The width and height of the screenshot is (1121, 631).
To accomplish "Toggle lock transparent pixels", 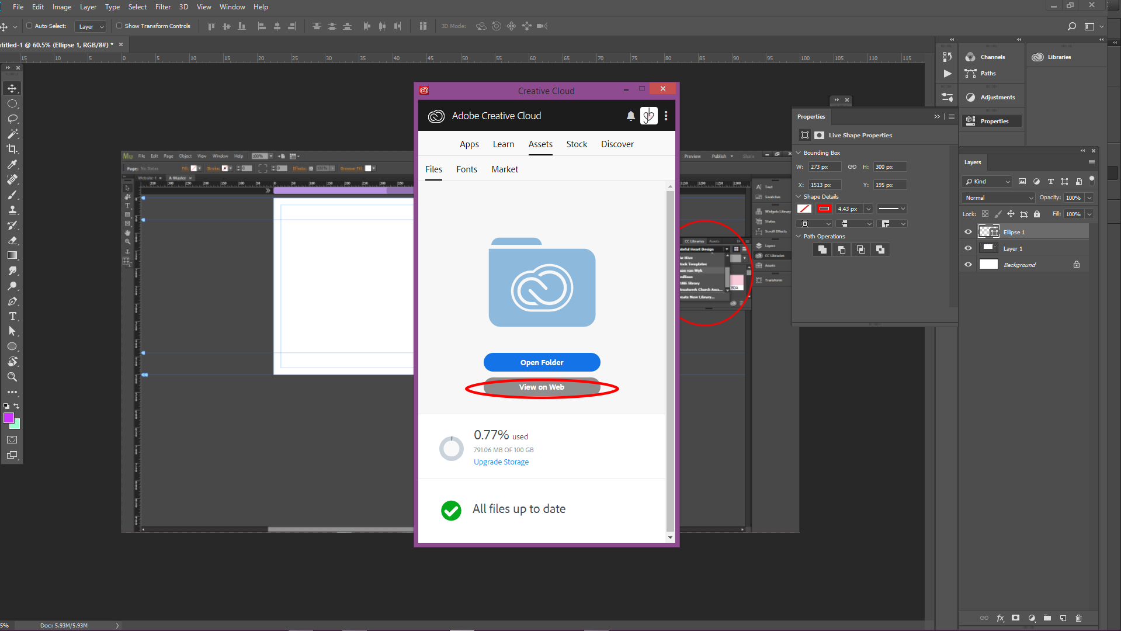I will tap(985, 214).
